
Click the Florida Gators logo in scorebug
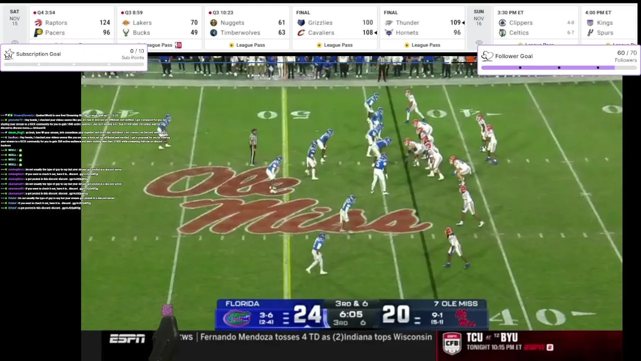coord(237,318)
